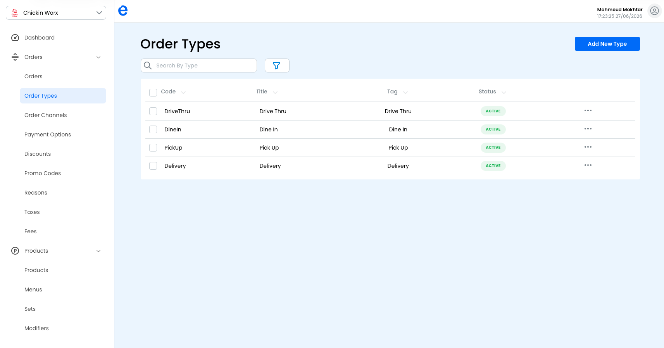Open more options for DriveThru row

pos(588,110)
